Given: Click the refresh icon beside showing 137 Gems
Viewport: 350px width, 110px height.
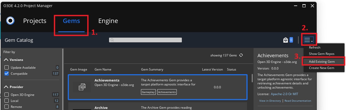Looking at the screenshot, I should pos(241,55).
